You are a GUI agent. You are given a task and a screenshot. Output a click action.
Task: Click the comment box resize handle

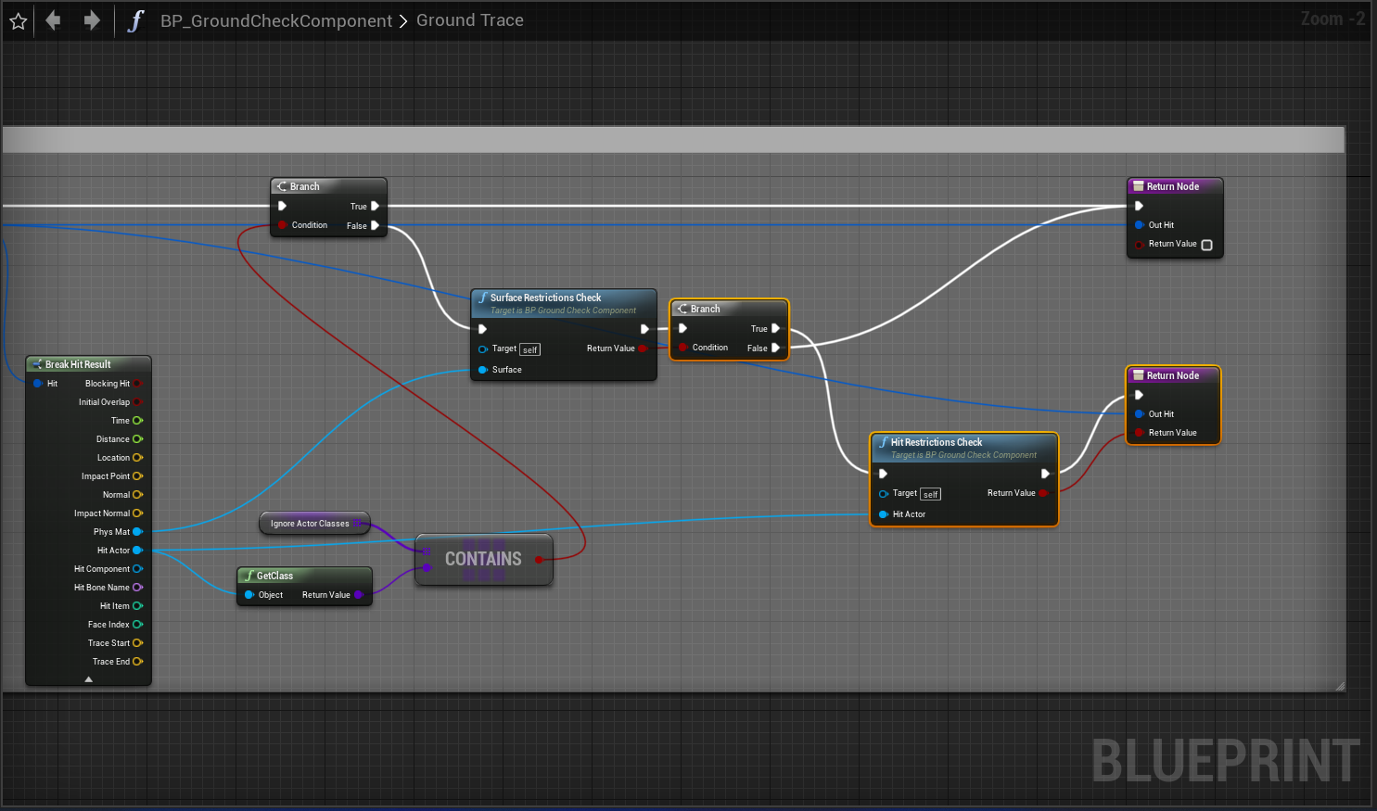tap(1339, 686)
